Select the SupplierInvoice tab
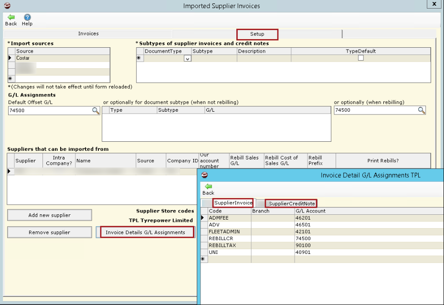The width and height of the screenshot is (444, 305). pyautogui.click(x=233, y=203)
